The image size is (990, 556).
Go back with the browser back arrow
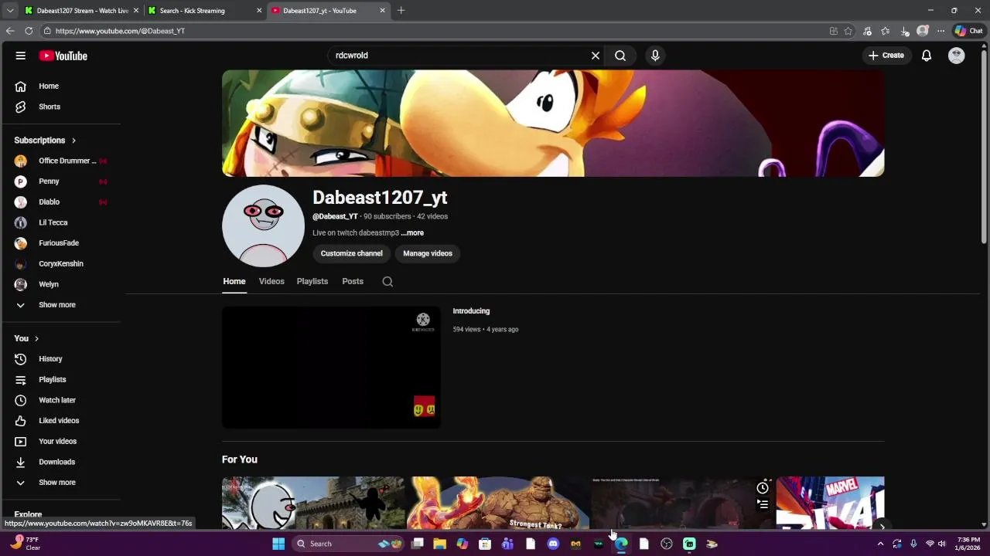[10, 31]
